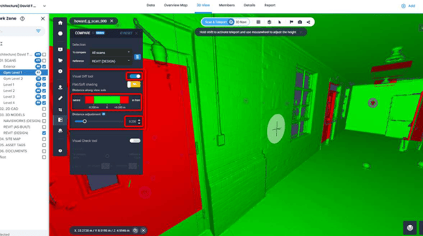Check the 04. SITE MAP checkbox
The image size is (423, 236).
point(44,139)
